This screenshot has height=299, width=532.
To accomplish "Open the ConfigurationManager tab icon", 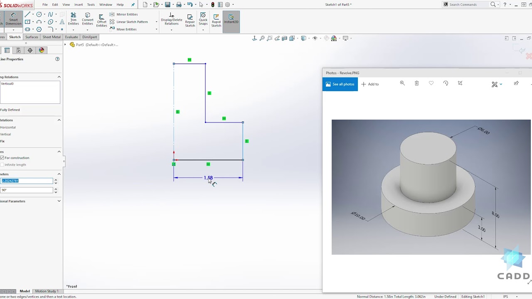I will [18, 50].
